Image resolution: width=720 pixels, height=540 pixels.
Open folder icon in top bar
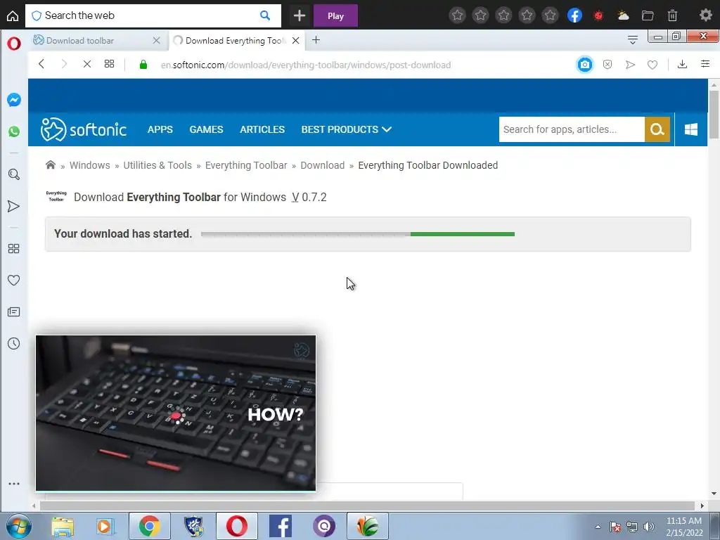tap(648, 15)
